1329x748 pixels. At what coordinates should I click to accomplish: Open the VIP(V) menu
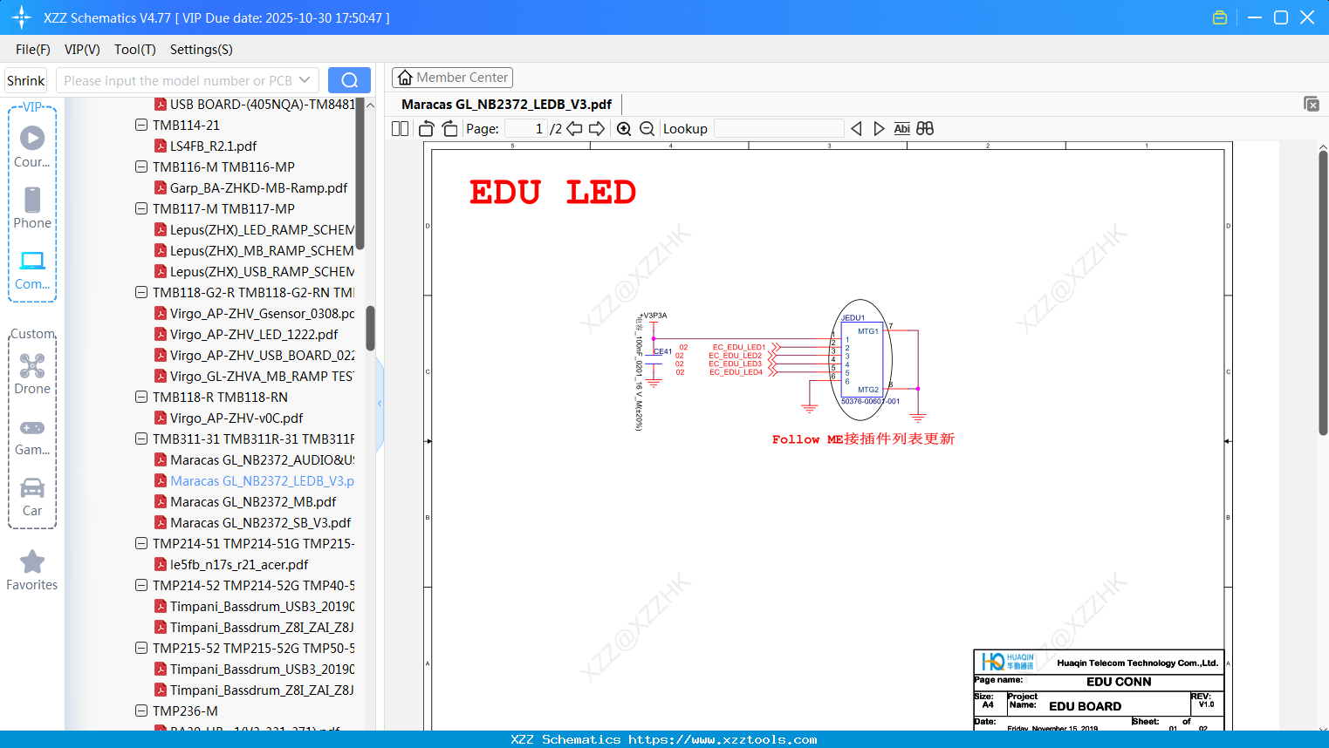82,50
